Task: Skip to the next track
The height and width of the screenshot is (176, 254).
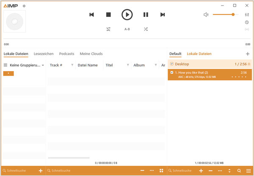Action: point(163,15)
